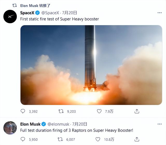This screenshot has width=166, height=145.
Task: Share the SpaceX tweet
Action: click(x=137, y=111)
